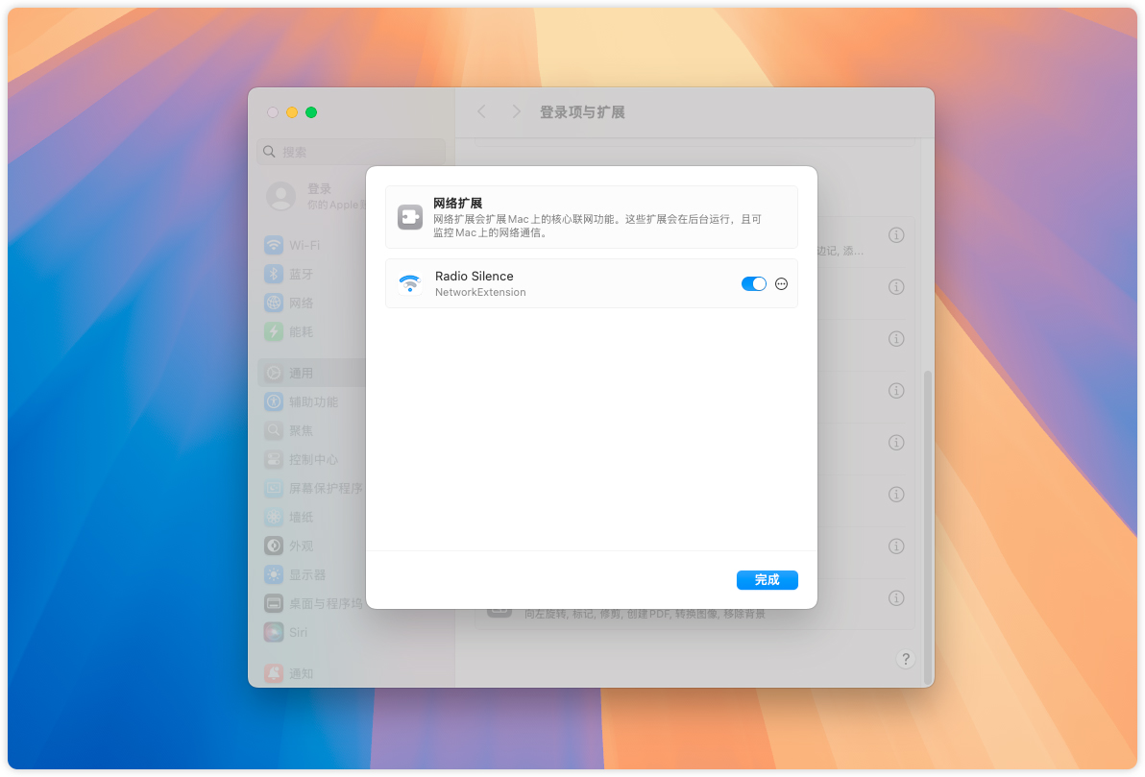The width and height of the screenshot is (1145, 777).
Task: Open 网络 in the sidebar
Action: point(314,304)
